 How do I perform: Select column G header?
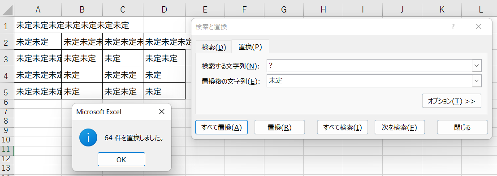point(284,9)
